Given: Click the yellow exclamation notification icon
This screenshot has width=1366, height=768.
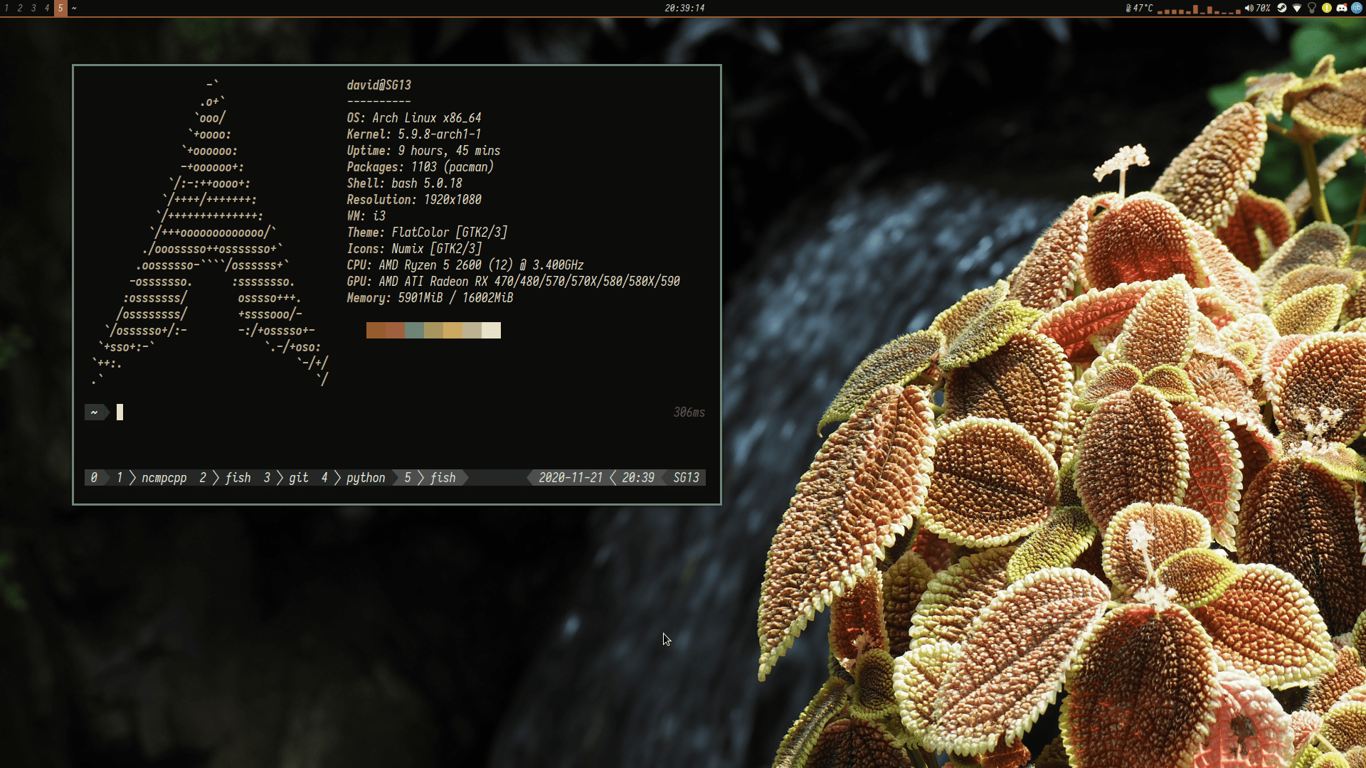Looking at the screenshot, I should (1327, 8).
